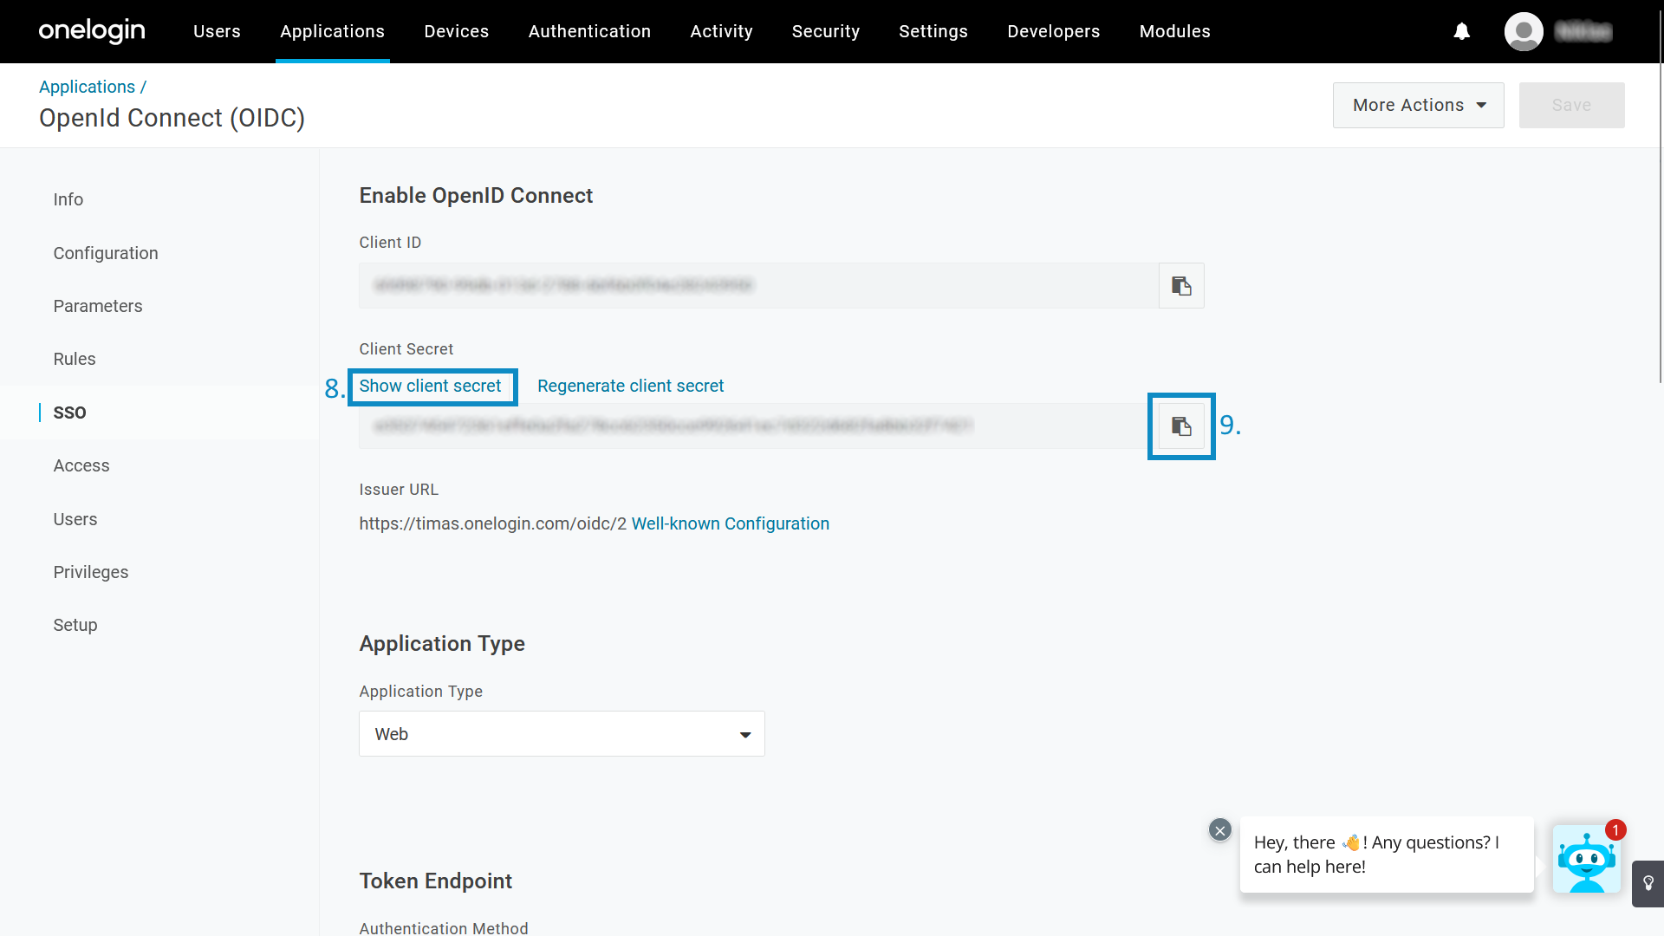The width and height of the screenshot is (1664, 936).
Task: Open the user profile avatar
Action: [1524, 31]
